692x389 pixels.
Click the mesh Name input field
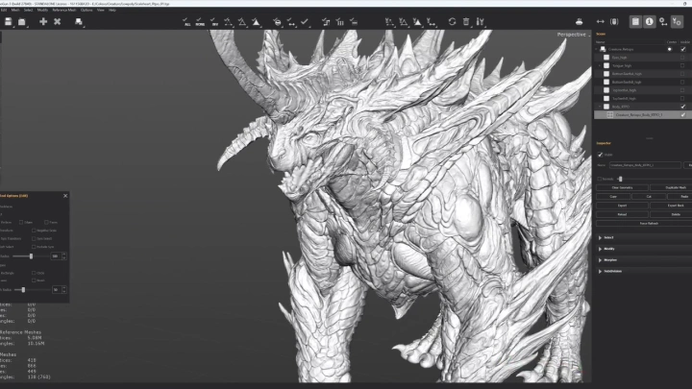tap(645, 165)
